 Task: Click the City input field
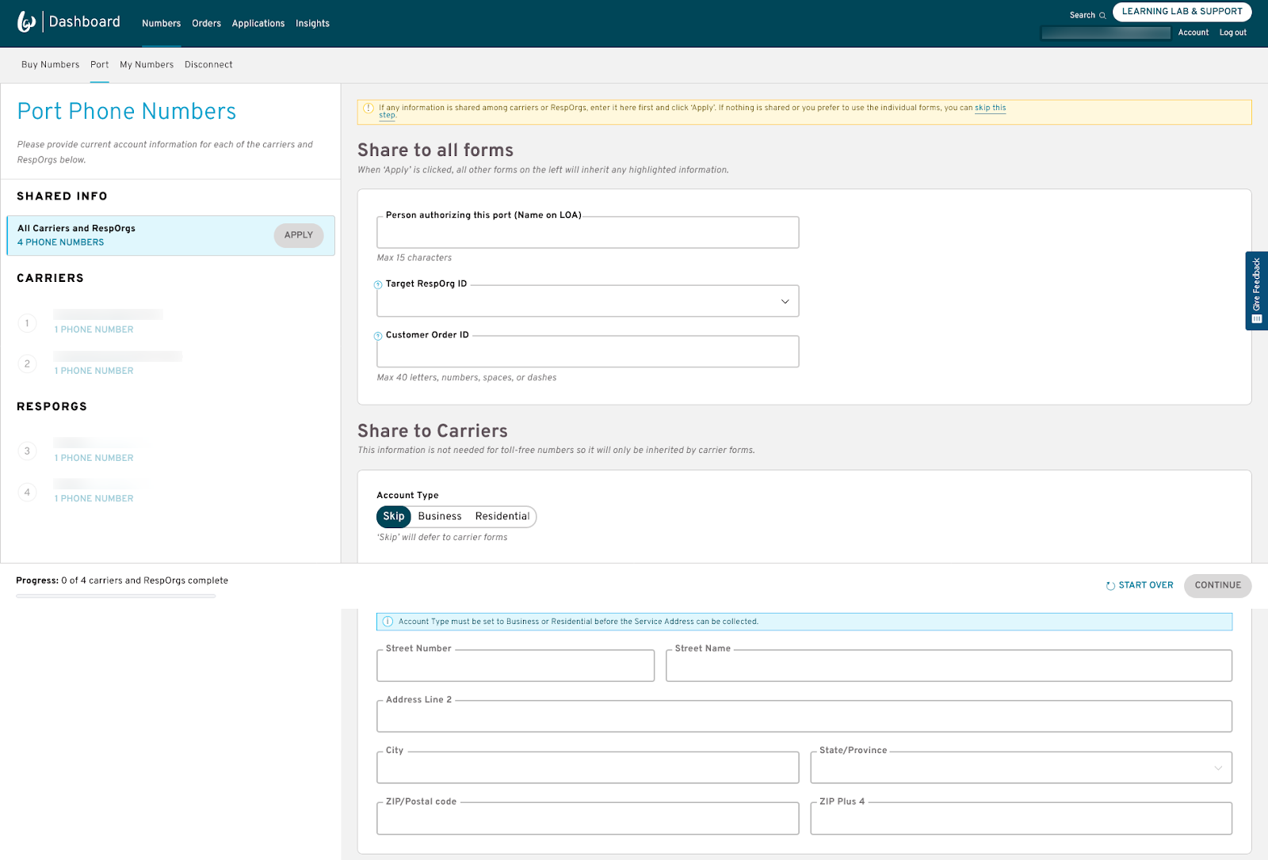coord(588,767)
